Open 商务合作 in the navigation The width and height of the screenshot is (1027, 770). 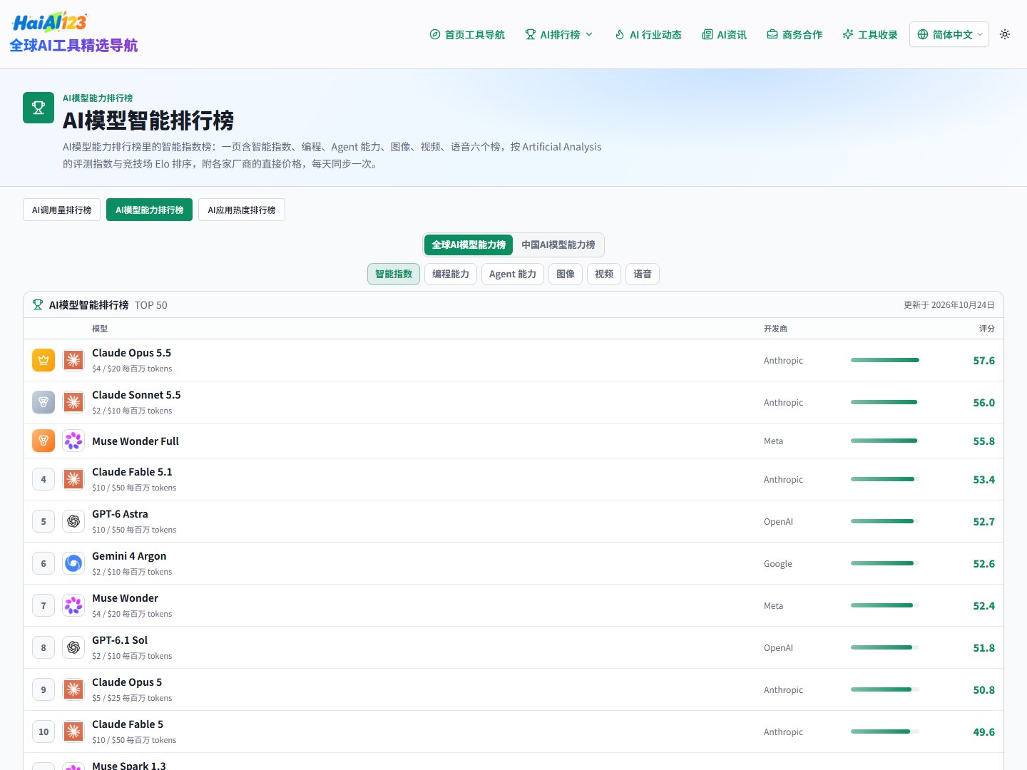794,34
